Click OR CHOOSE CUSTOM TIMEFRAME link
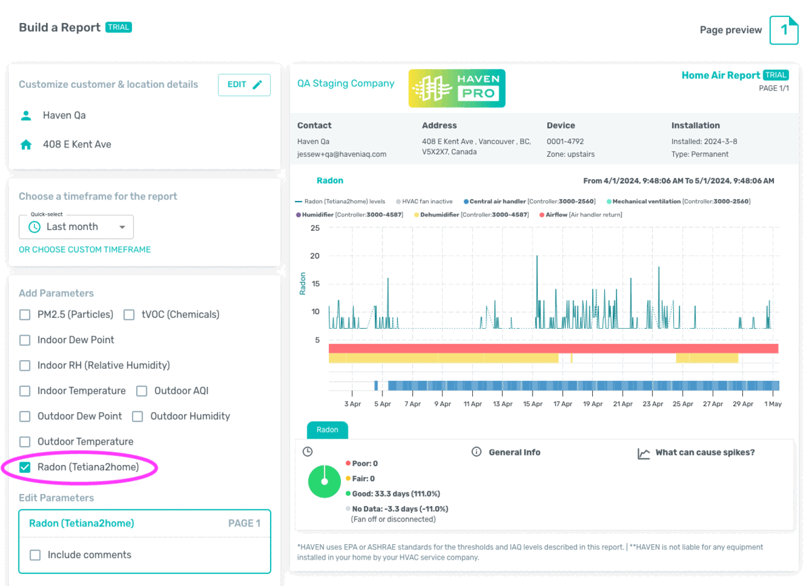 (x=85, y=250)
